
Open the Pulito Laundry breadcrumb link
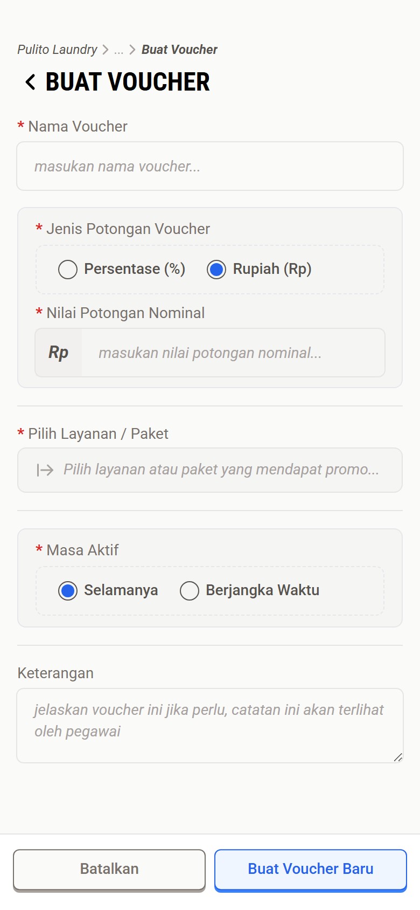(x=57, y=50)
